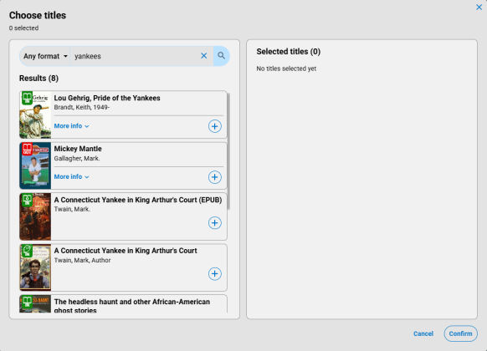Viewport: 487px width, 351px height.
Task: Close the Choose titles dialog
Action: click(x=479, y=8)
